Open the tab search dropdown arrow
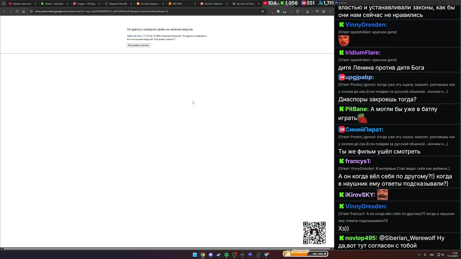This screenshot has height=259, width=461. [4, 3]
